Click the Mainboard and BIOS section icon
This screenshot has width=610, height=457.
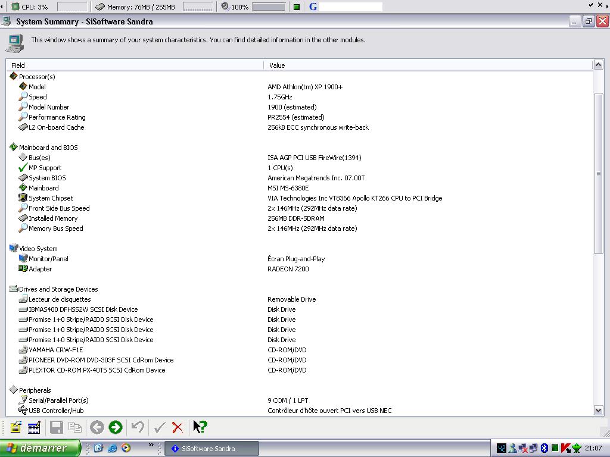click(x=14, y=147)
